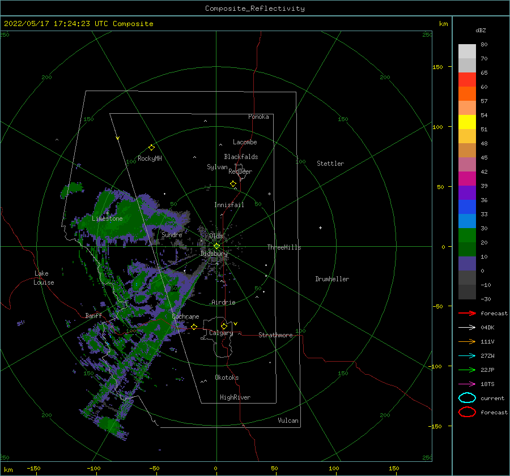
Task: Click the Sundre label
Action: pyautogui.click(x=172, y=234)
